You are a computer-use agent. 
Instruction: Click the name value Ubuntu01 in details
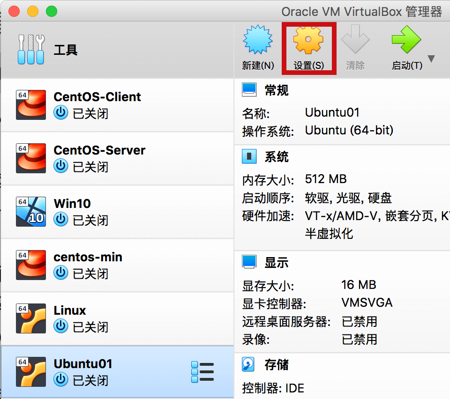coord(332,112)
